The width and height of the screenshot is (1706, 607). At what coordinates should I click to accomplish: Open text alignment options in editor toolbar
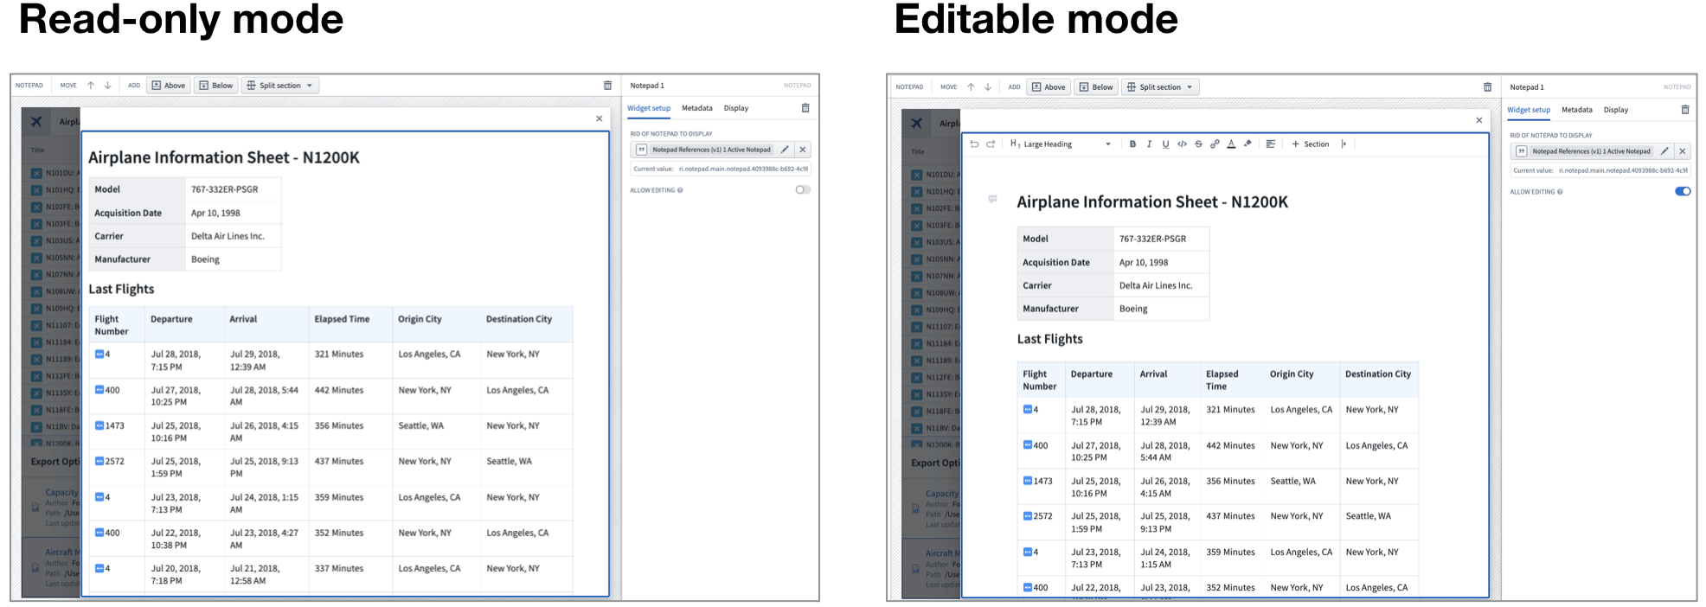(1271, 144)
